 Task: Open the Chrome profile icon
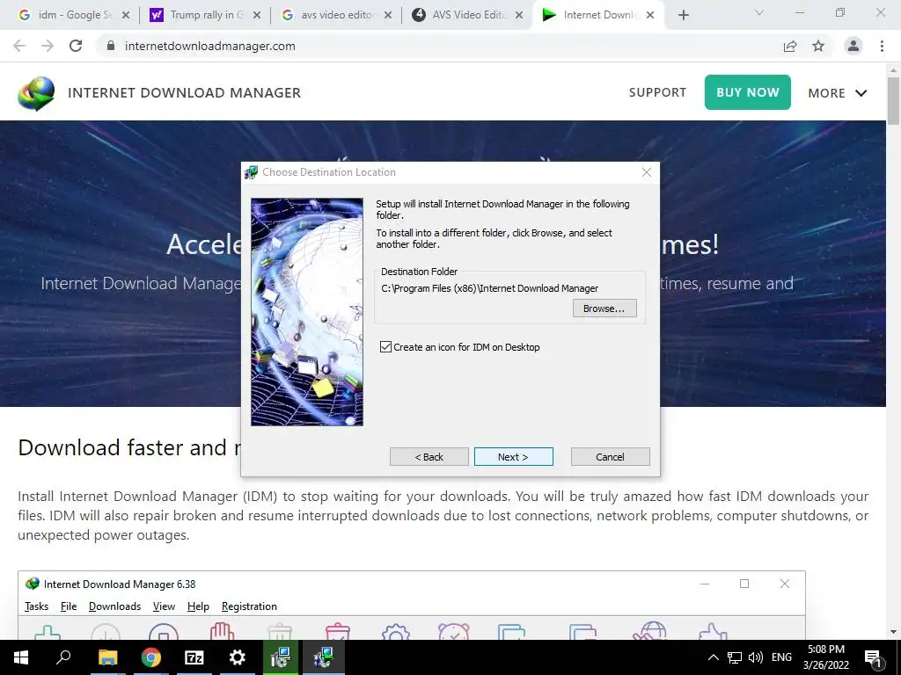tap(853, 46)
